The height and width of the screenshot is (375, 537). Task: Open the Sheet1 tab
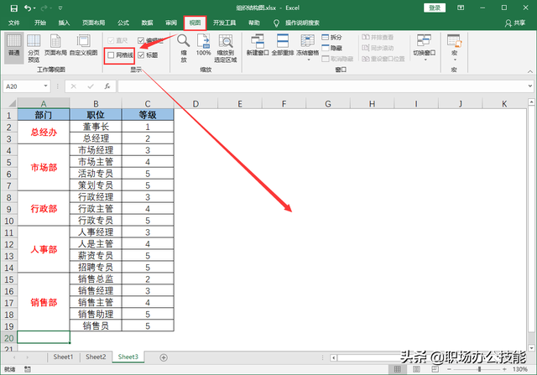click(x=64, y=357)
